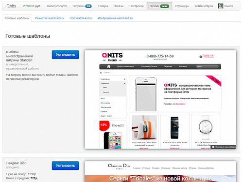Screen dimensions: 243x182
Task: Click the QNITS logo in the template preview
Action: pyautogui.click(x=112, y=57)
